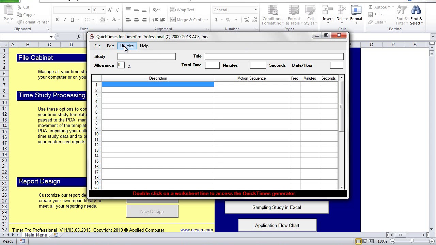Click the Allowance percent field
The image size is (436, 245).
click(x=121, y=65)
